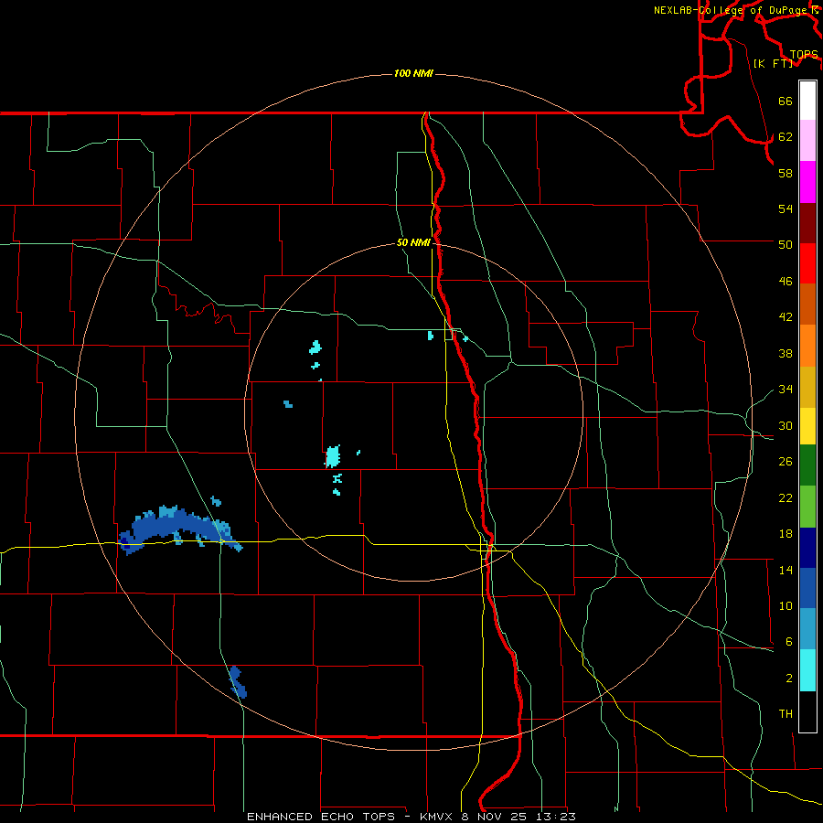Viewport: 823px width, 823px height.
Task: Click the black TH legend segment
Action: point(807,711)
